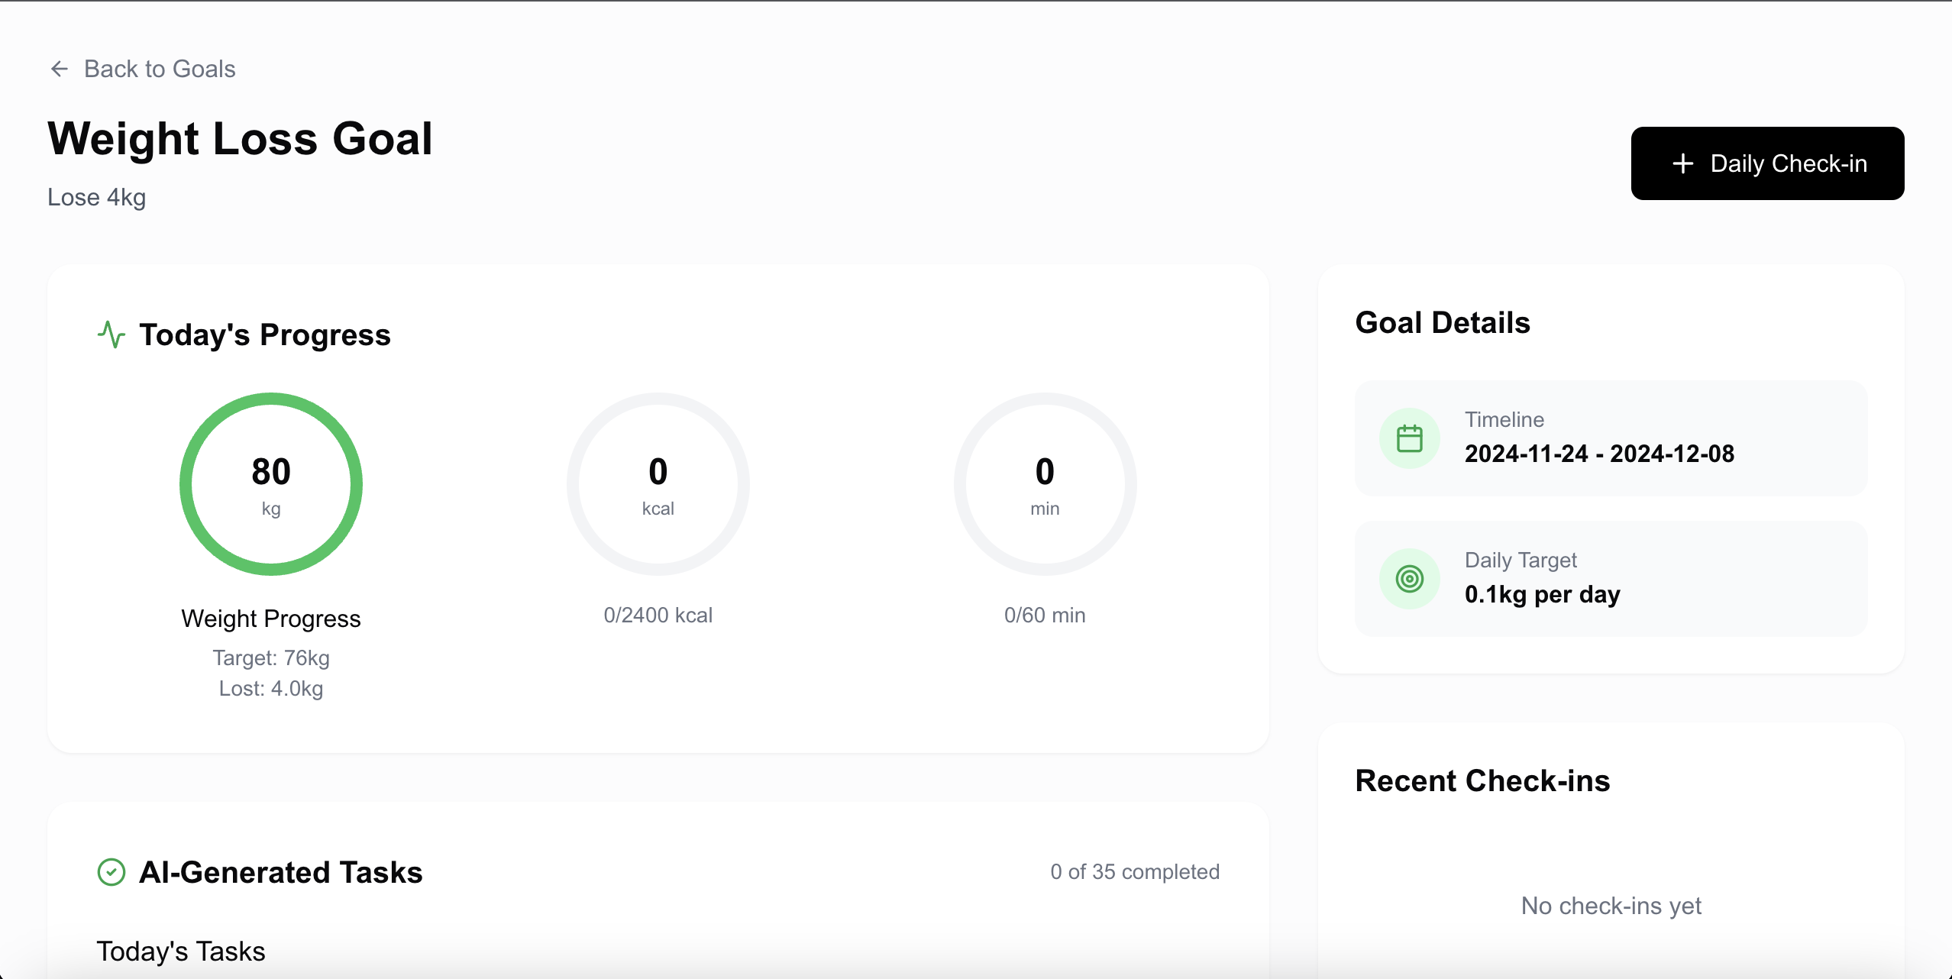Go back via Back to Goals link

click(x=159, y=69)
